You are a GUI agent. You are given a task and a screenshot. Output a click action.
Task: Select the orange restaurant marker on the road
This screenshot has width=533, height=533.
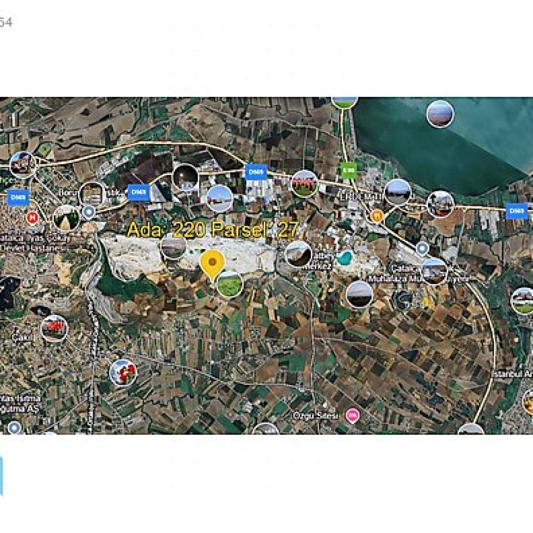point(377,215)
